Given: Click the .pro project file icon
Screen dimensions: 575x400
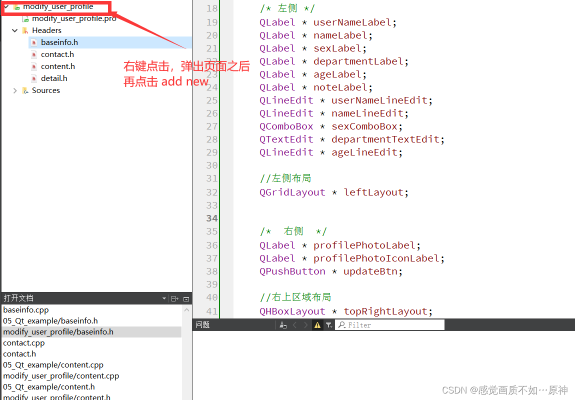Looking at the screenshot, I should [x=25, y=18].
